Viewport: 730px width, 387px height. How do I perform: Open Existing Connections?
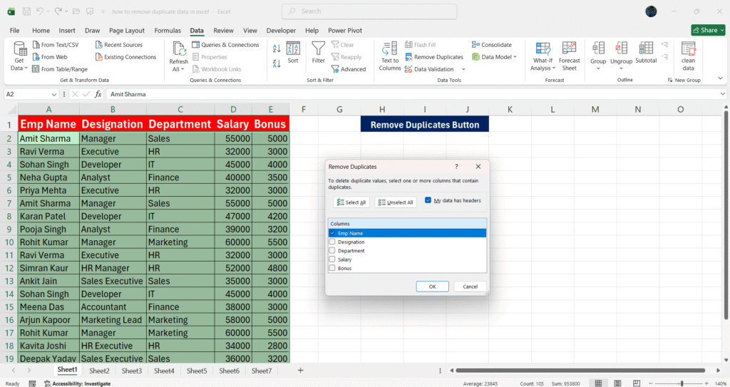point(125,57)
